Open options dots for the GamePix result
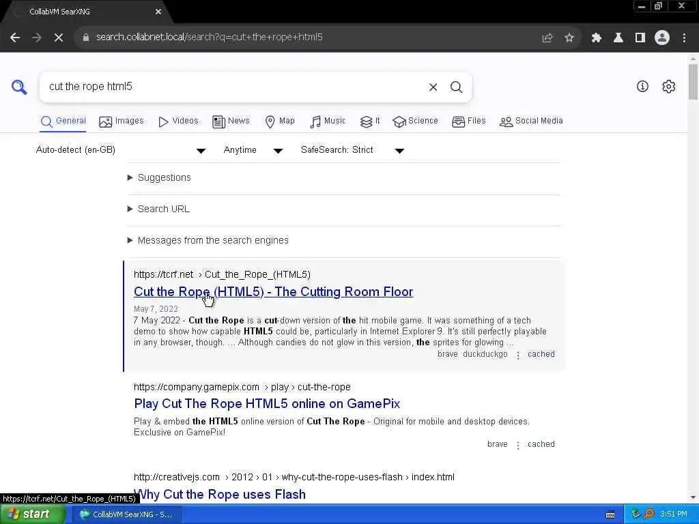Screen dimensions: 699x524 tap(518, 445)
